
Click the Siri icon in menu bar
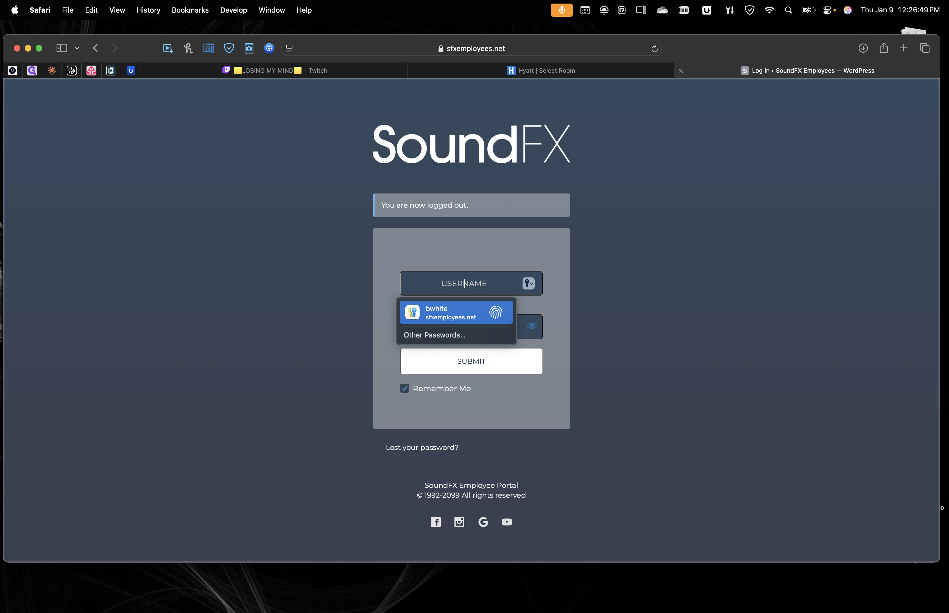(x=847, y=10)
